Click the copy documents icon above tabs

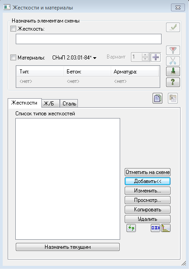(x=157, y=98)
